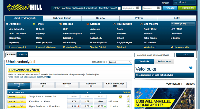Click the Finnish flag icon in language selector
This screenshot has height=109, width=200.
pyautogui.click(x=176, y=2)
